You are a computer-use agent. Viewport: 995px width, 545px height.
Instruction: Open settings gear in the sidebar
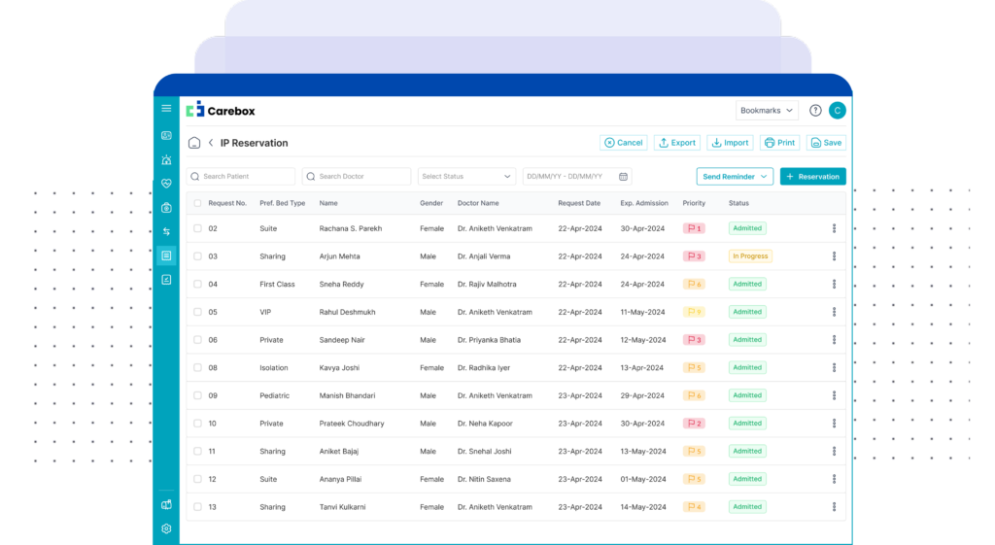coord(166,528)
